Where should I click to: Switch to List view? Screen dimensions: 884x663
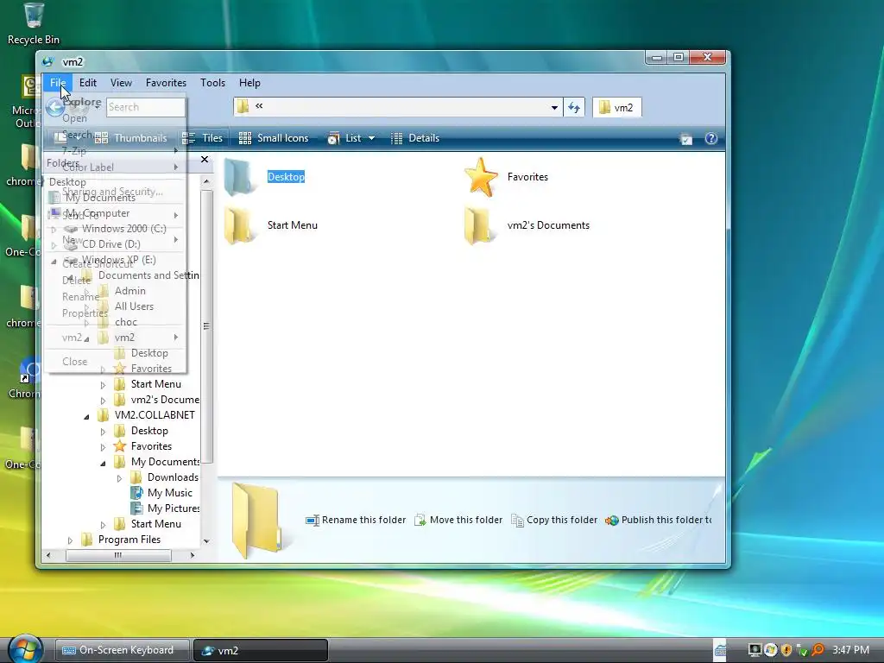pos(344,138)
